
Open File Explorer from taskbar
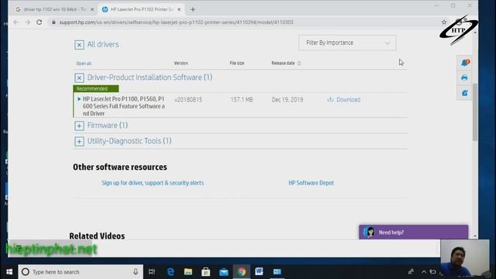188,272
